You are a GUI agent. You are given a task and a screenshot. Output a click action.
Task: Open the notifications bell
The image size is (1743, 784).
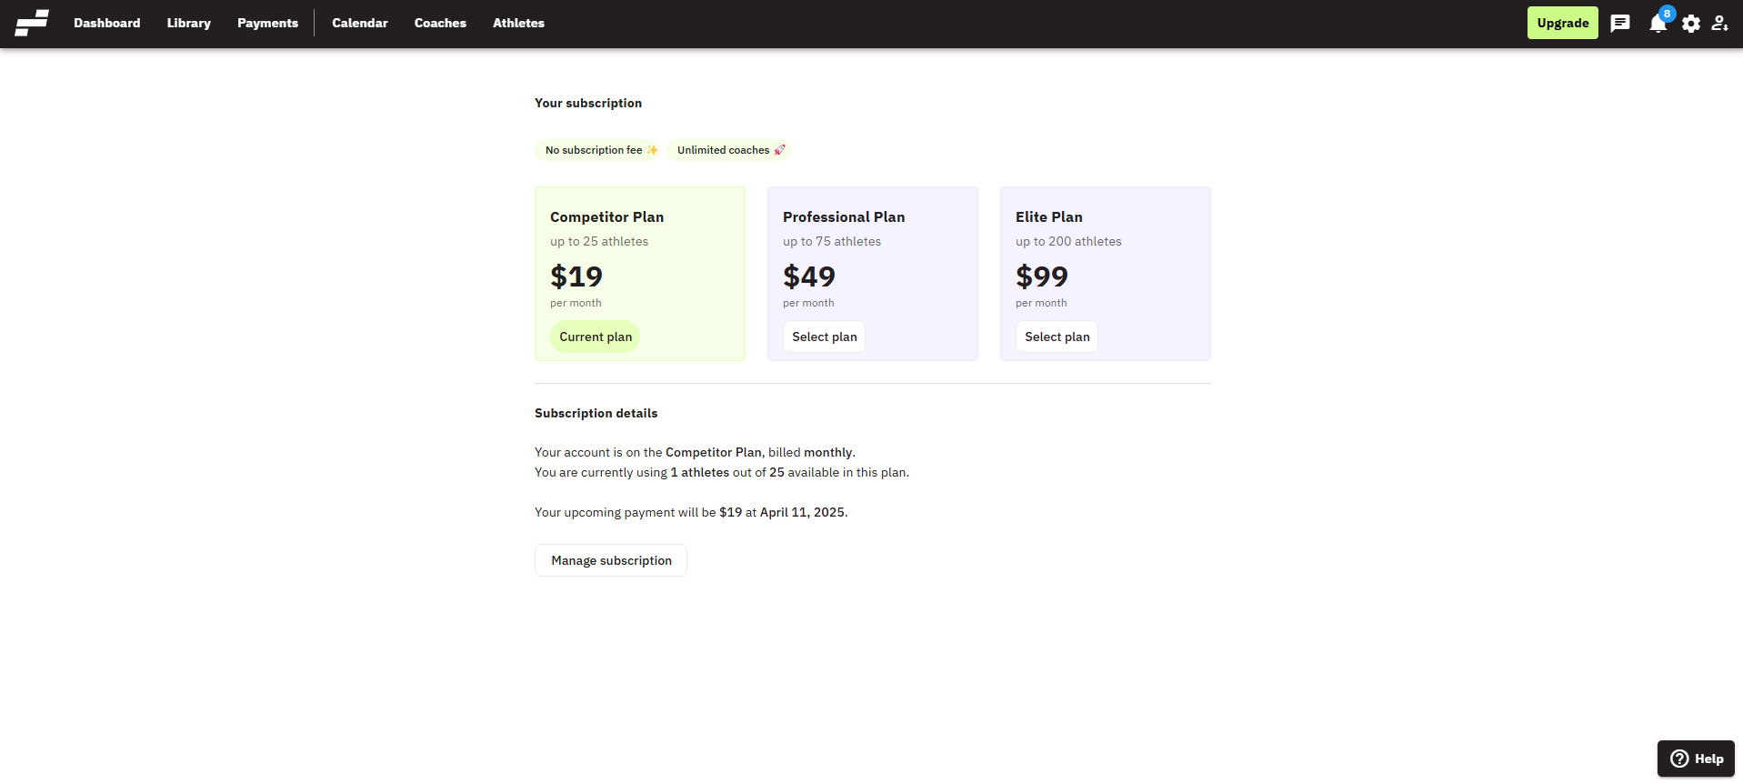click(1658, 24)
